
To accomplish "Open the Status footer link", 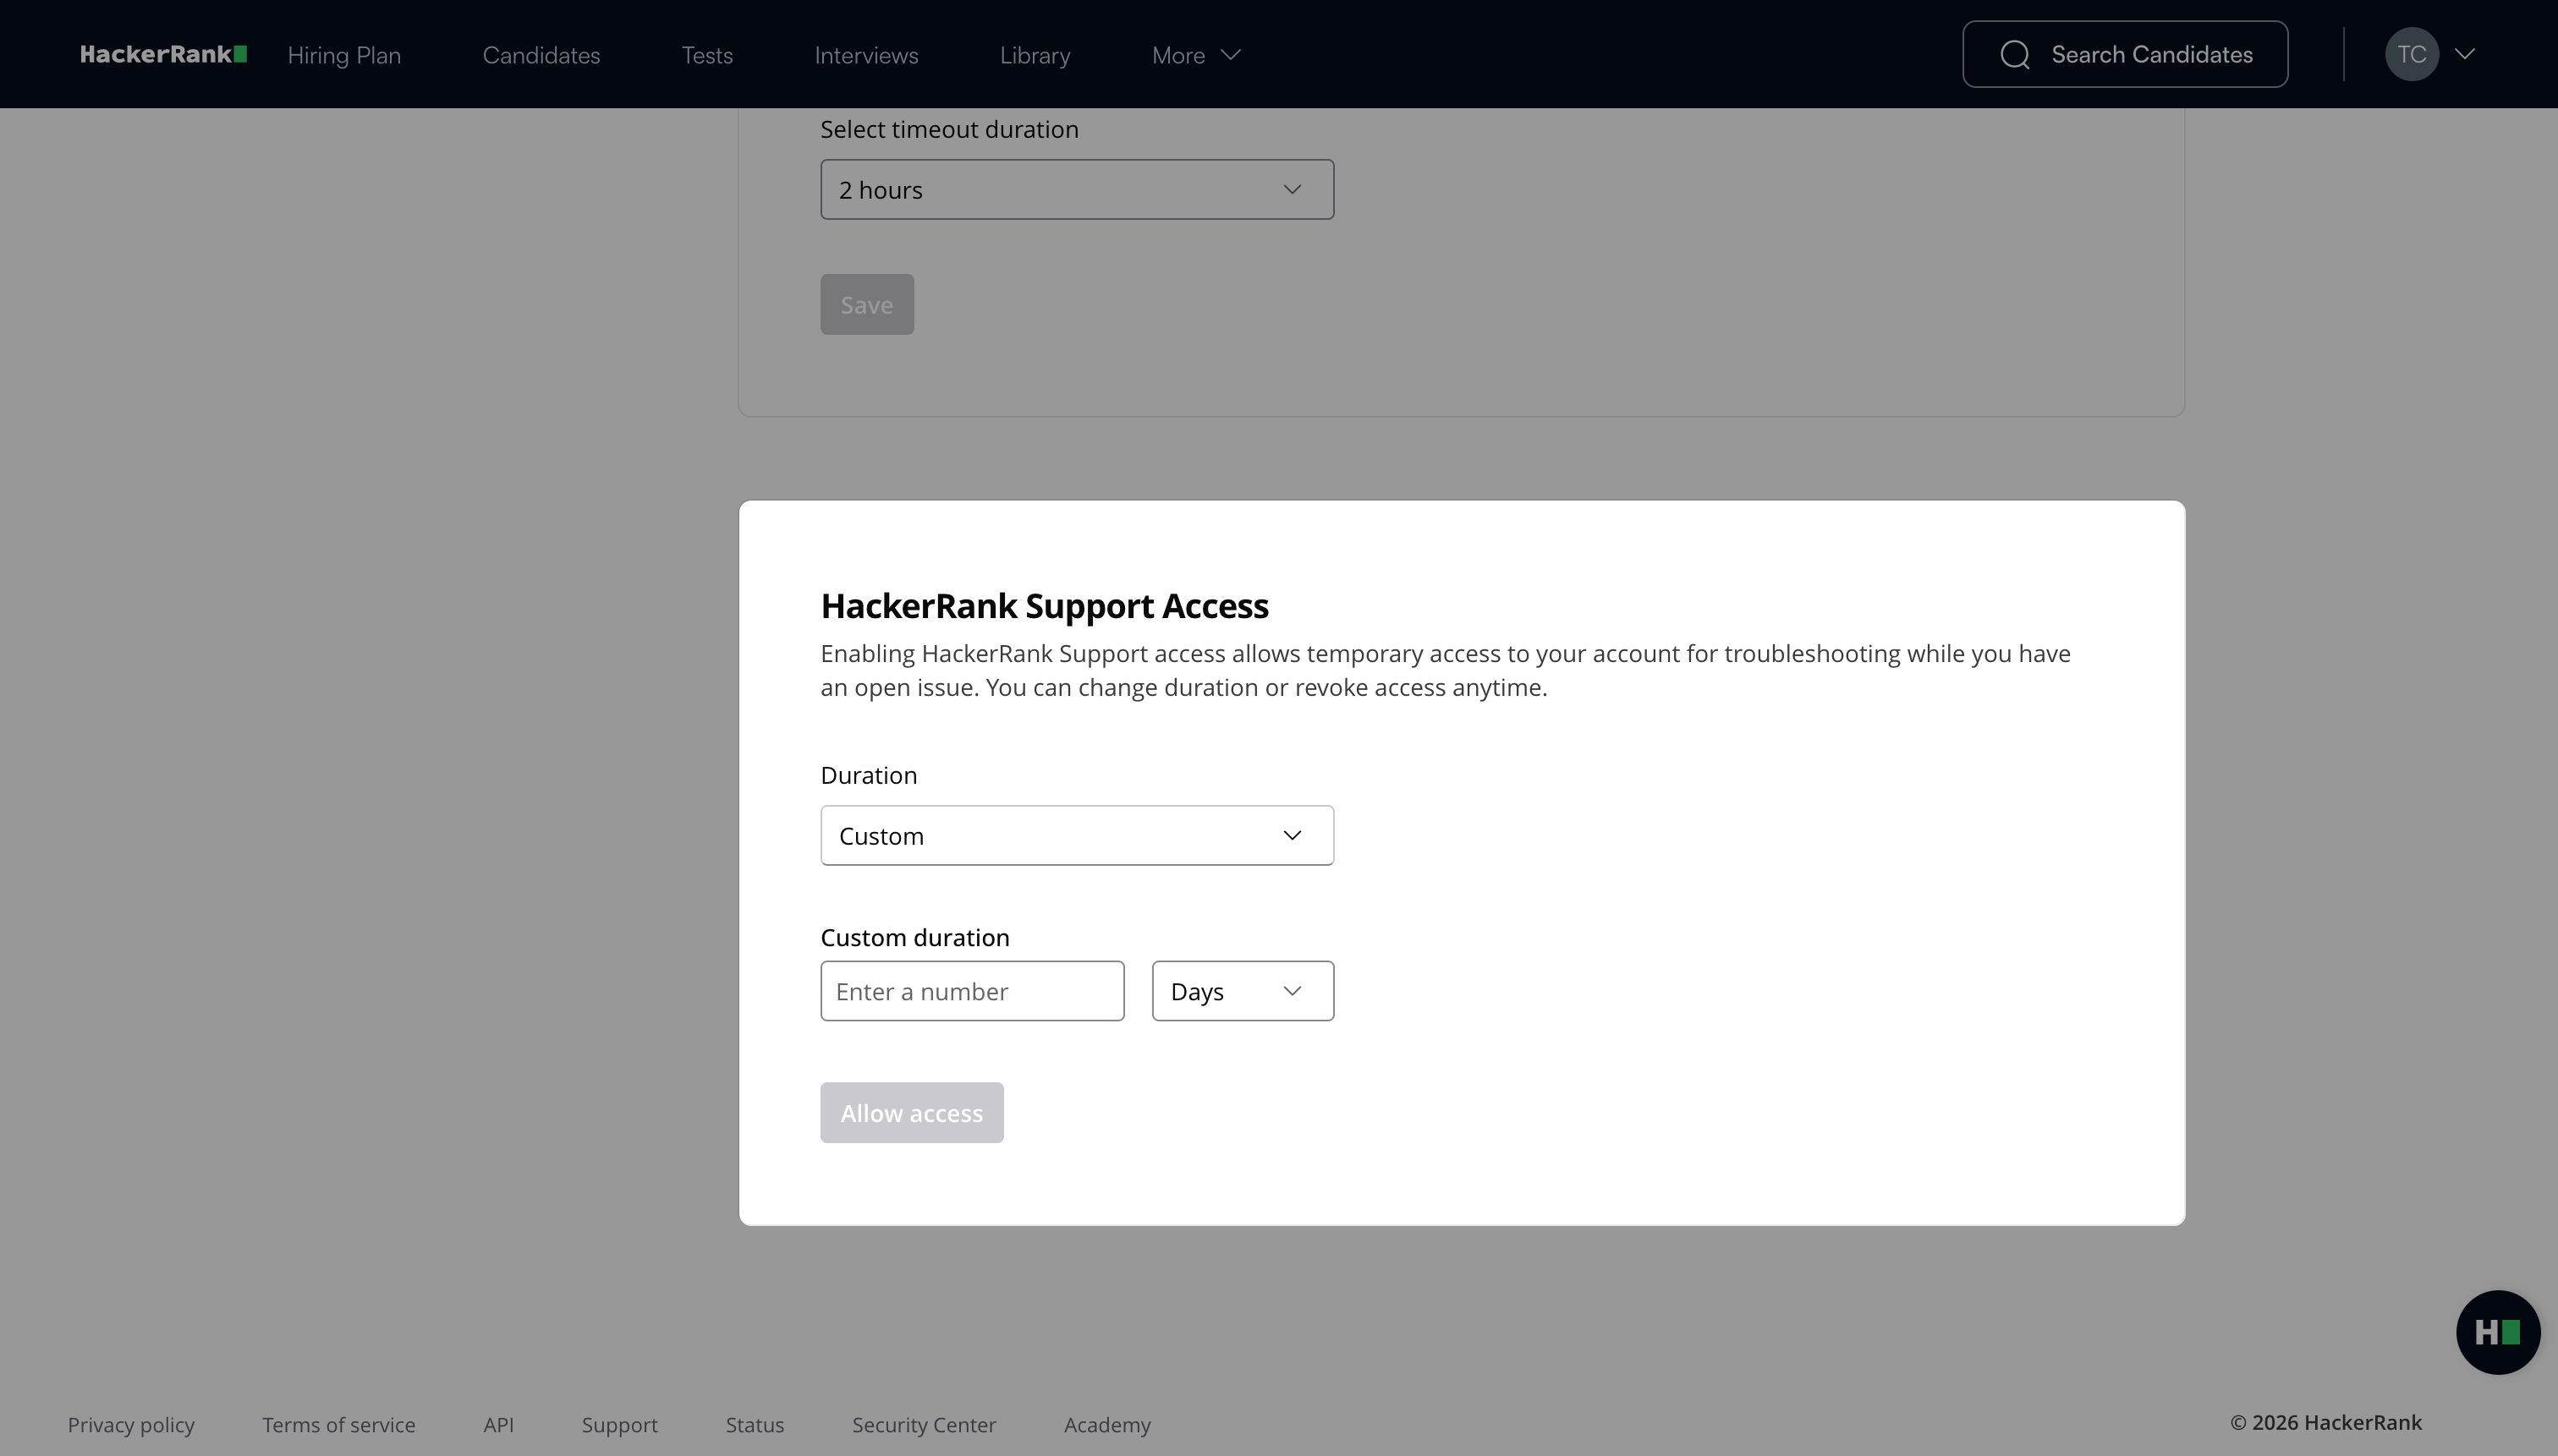I will pyautogui.click(x=755, y=1425).
